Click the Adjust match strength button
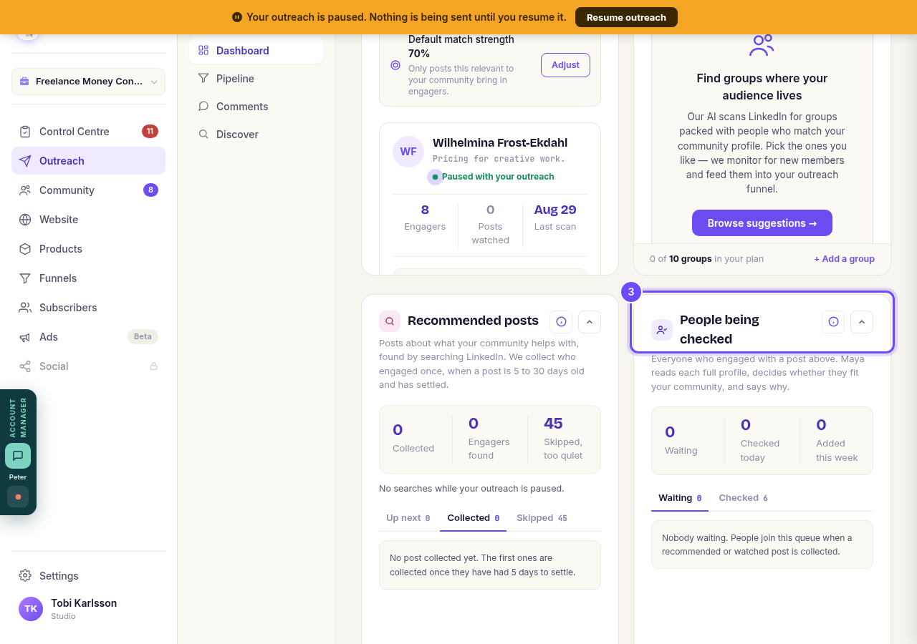This screenshot has height=644, width=917. (x=565, y=65)
